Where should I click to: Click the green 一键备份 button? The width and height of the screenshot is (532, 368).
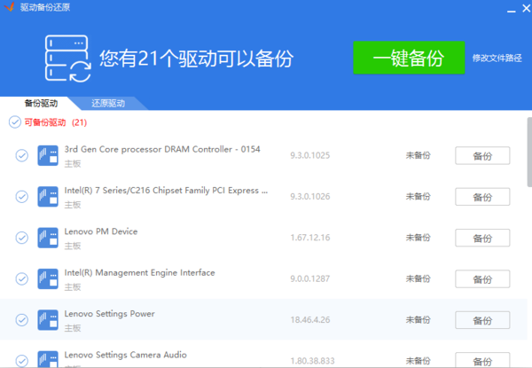point(409,58)
